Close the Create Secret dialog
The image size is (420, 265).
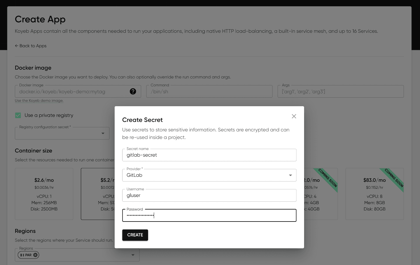coord(294,116)
